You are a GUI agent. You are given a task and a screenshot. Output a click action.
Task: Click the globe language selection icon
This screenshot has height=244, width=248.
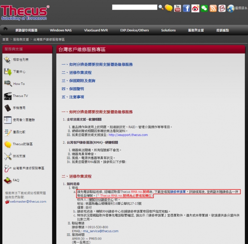[x=231, y=8]
